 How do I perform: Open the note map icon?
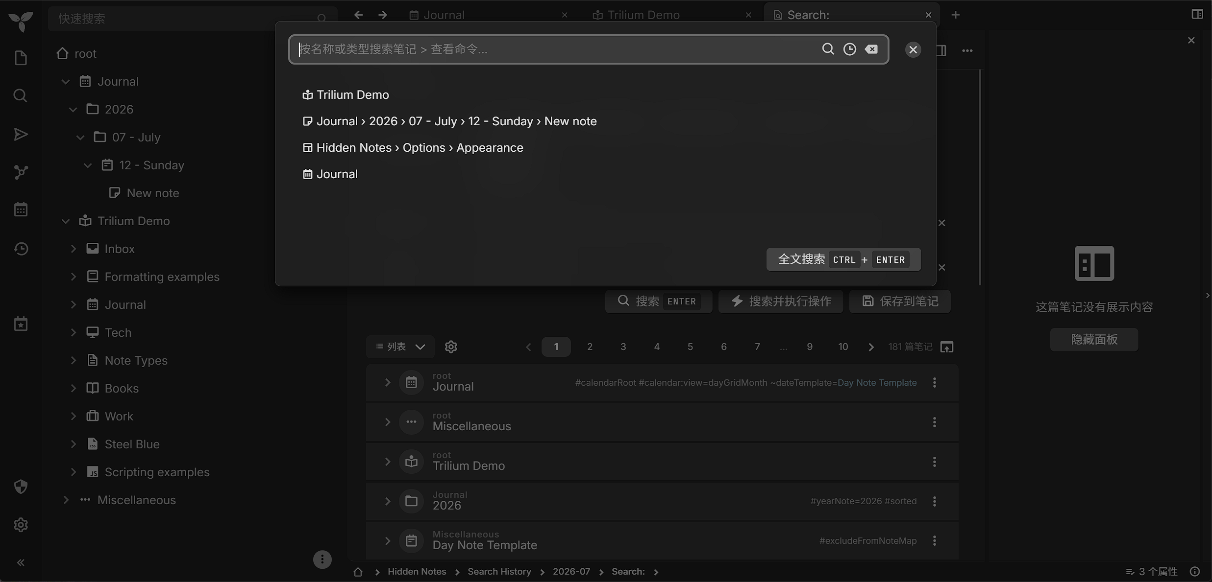click(21, 172)
